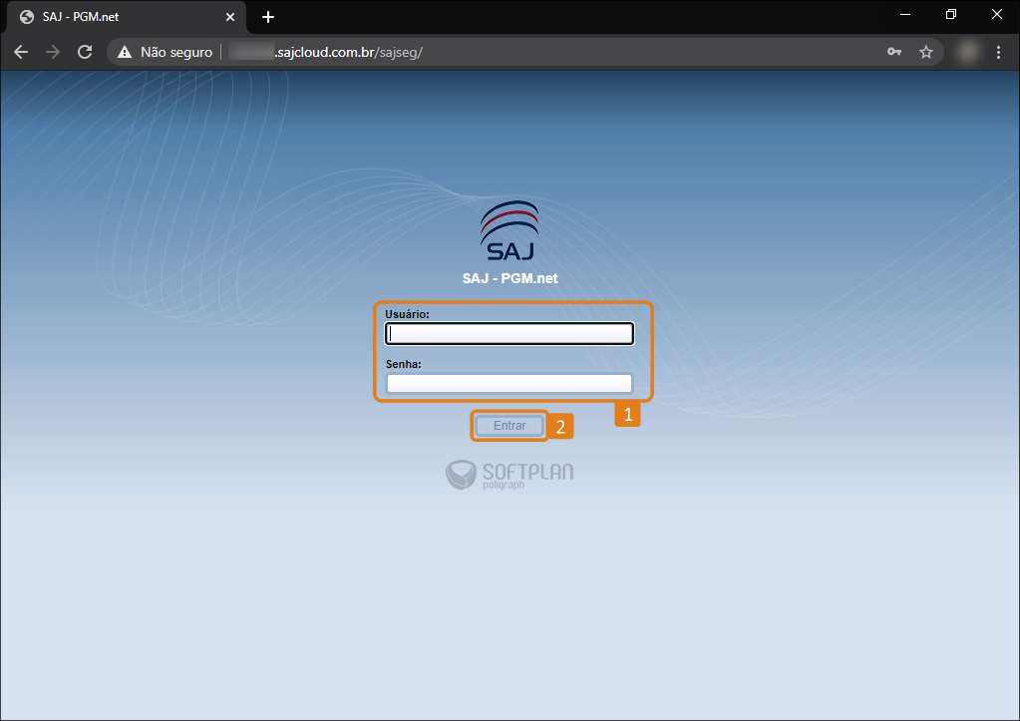
Task: Open the blurred profile avatar
Action: pyautogui.click(x=965, y=52)
